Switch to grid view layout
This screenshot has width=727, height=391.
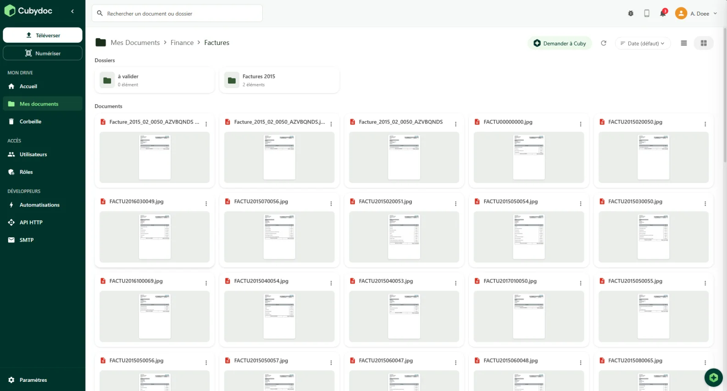pos(704,43)
